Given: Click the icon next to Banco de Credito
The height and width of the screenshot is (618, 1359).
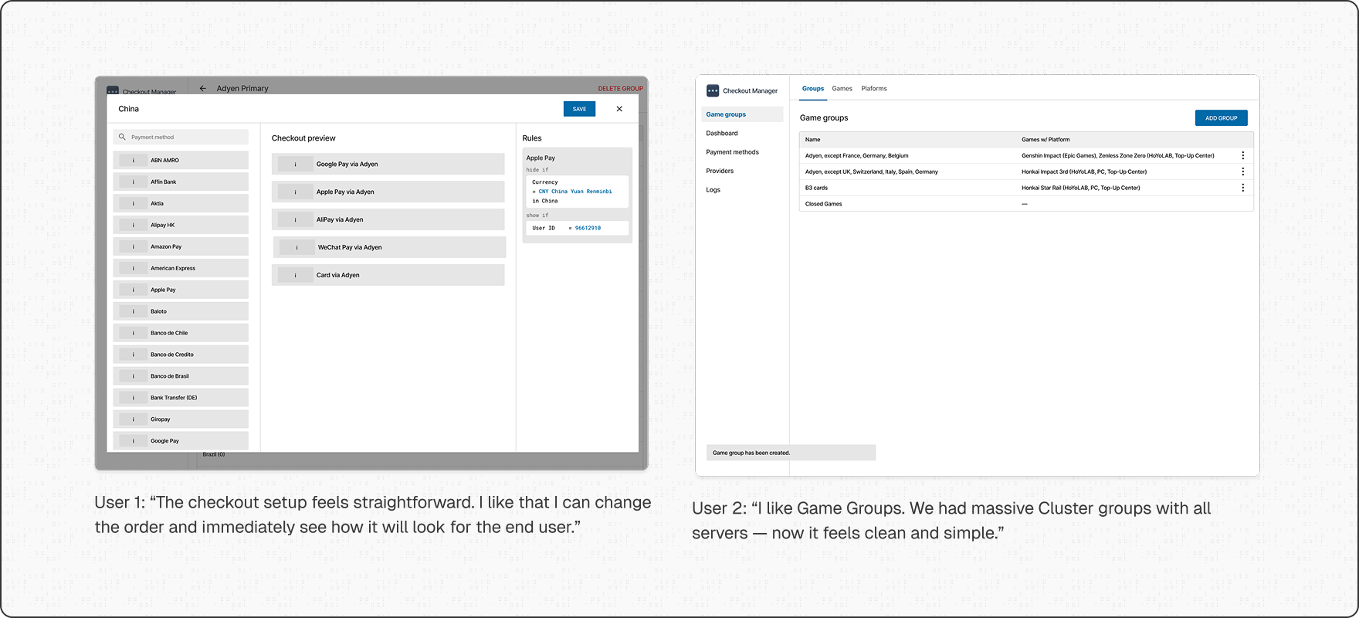Looking at the screenshot, I should pyautogui.click(x=134, y=355).
